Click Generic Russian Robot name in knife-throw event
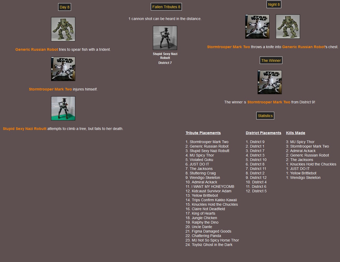340x262 pixels. pos(304,47)
